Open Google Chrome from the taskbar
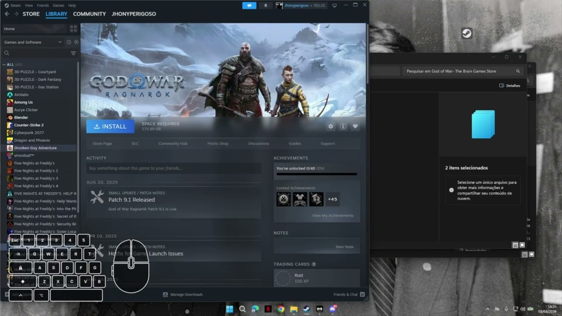 click(281, 309)
